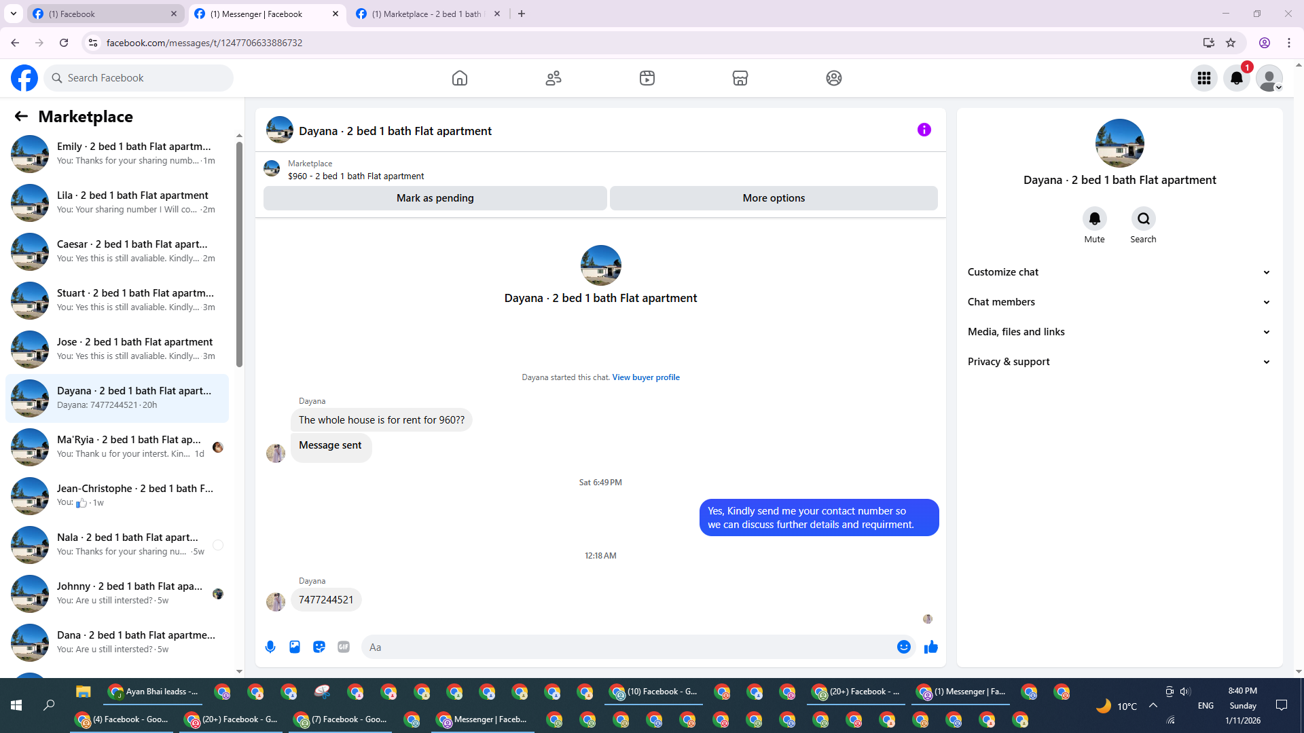Click the Search Facebook field
This screenshot has height=733, width=1304.
139,78
